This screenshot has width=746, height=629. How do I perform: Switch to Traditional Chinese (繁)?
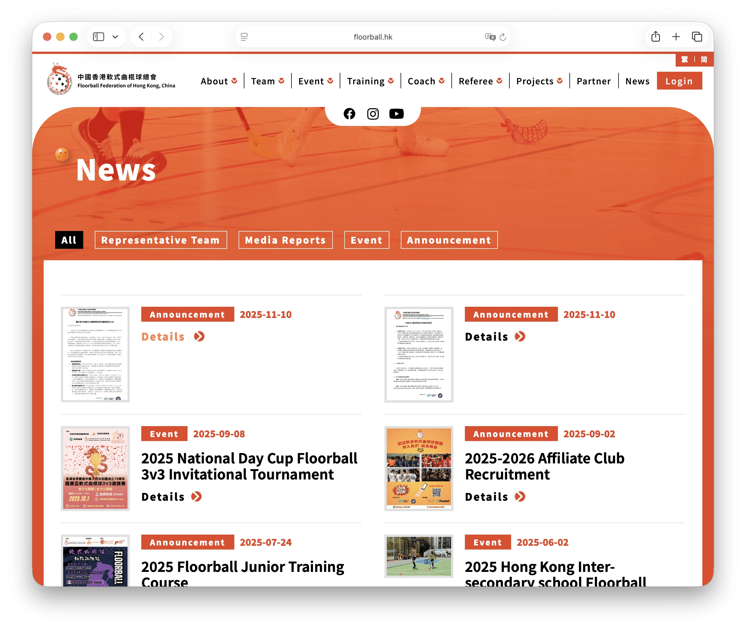[684, 60]
